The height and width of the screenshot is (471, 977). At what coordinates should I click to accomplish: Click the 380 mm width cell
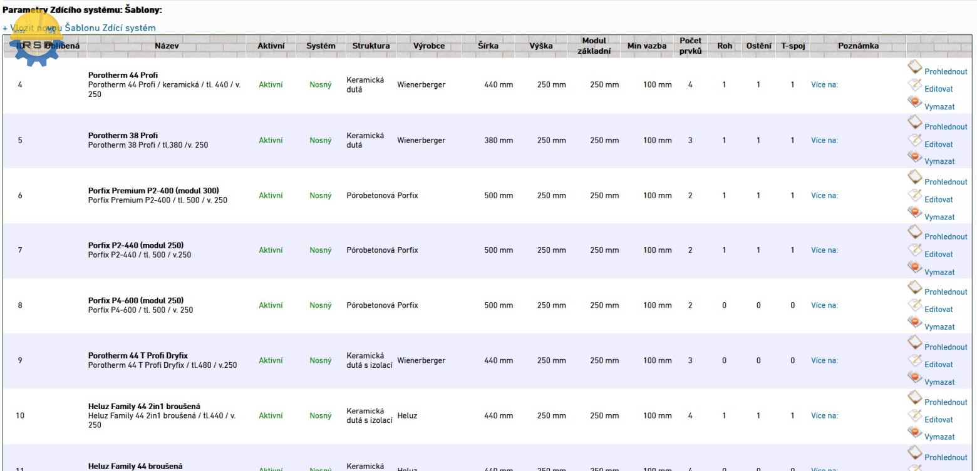(x=499, y=140)
